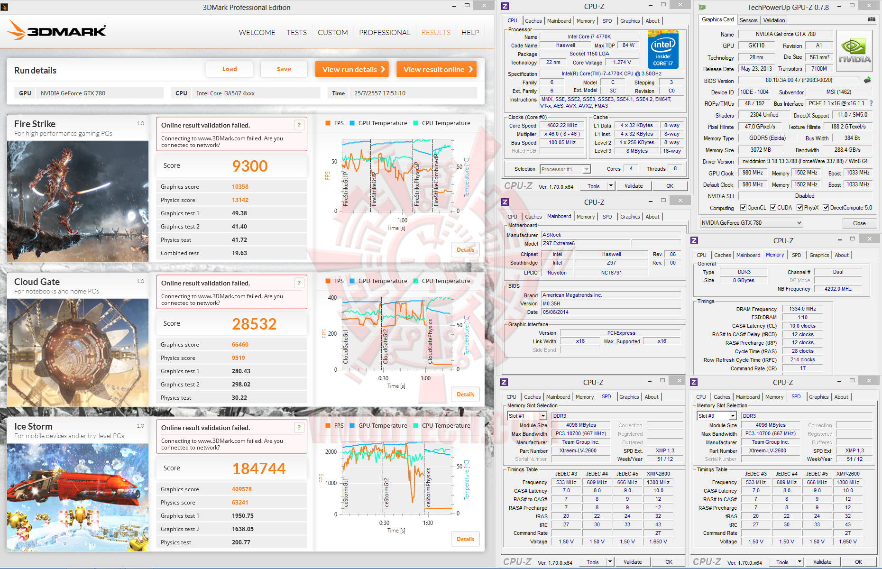Image resolution: width=882 pixels, height=569 pixels.
Task: Open Caches tab in top CPU-Z window
Action: click(x=533, y=21)
